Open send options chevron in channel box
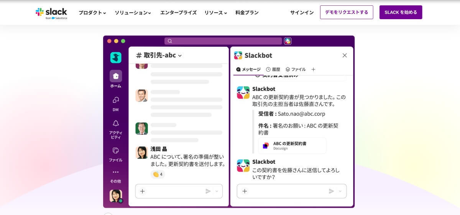Image resolution: width=460 pixels, height=215 pixels. click(x=217, y=191)
